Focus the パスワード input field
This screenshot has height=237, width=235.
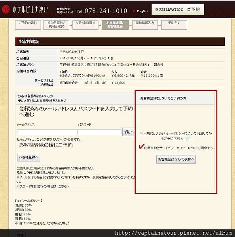click(100, 132)
